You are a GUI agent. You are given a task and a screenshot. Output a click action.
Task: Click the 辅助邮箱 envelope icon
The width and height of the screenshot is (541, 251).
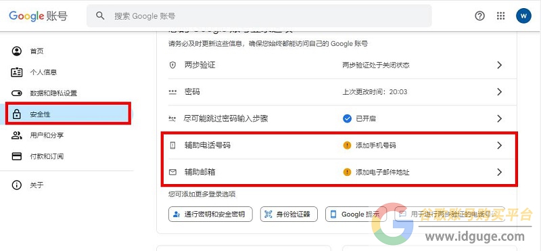172,172
